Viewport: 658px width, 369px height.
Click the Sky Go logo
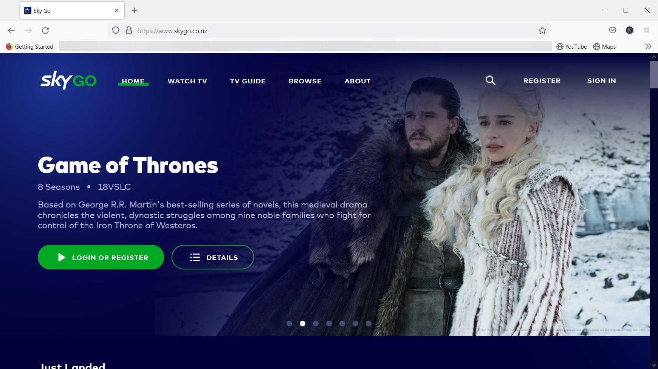point(68,80)
